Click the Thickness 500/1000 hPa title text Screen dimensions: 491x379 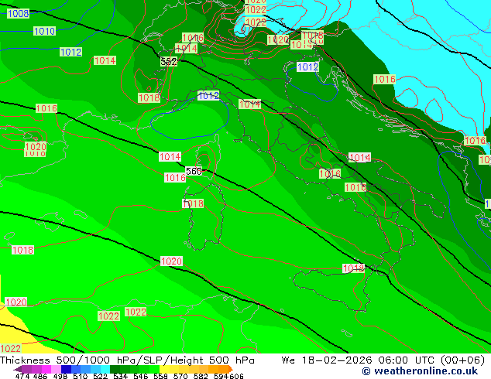[x=70, y=360]
